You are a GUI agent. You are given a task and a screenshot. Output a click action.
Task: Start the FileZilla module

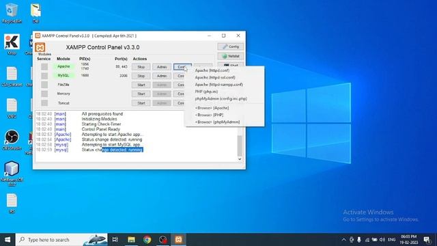pyautogui.click(x=141, y=85)
